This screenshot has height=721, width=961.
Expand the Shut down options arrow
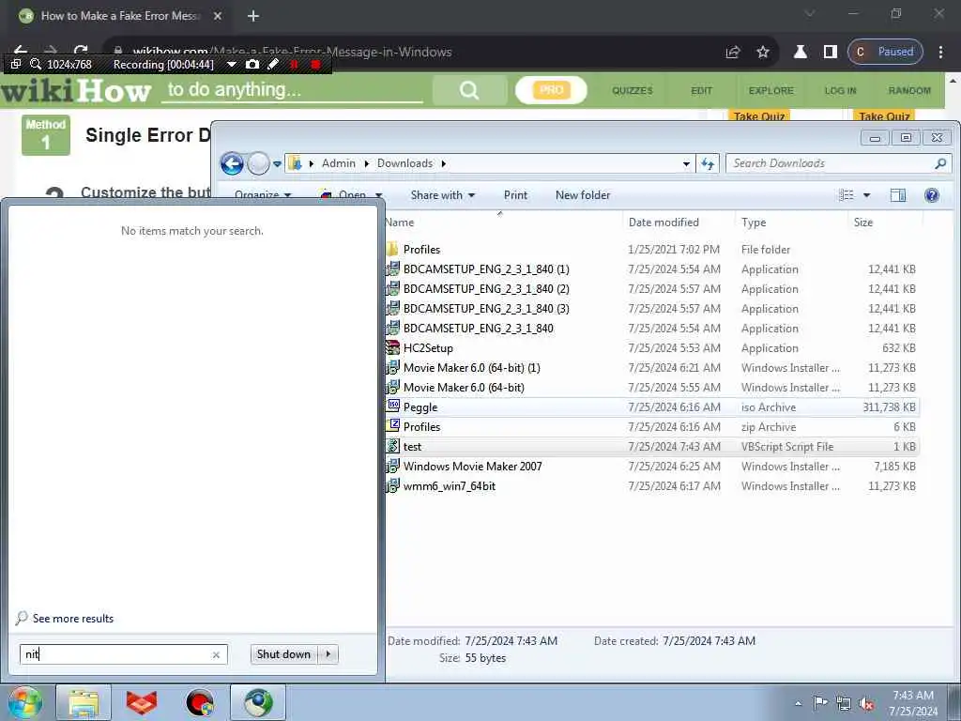pos(328,654)
